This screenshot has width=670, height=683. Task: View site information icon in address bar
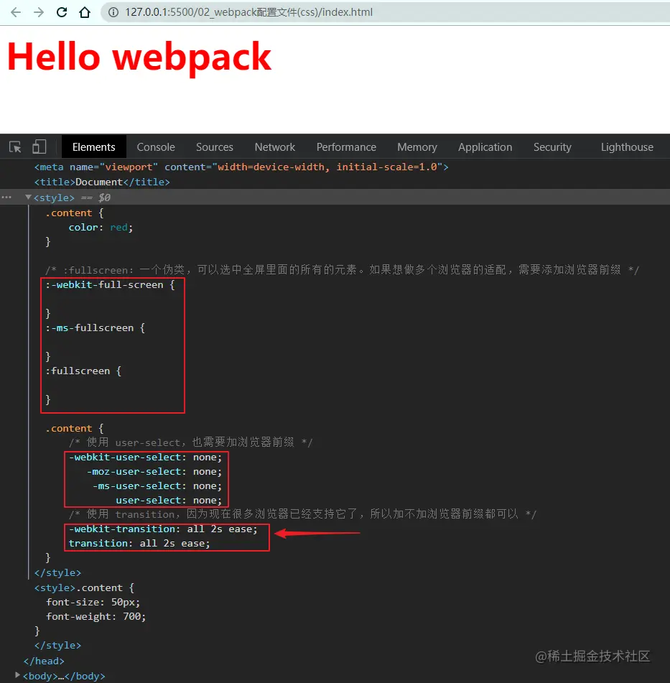pyautogui.click(x=113, y=12)
